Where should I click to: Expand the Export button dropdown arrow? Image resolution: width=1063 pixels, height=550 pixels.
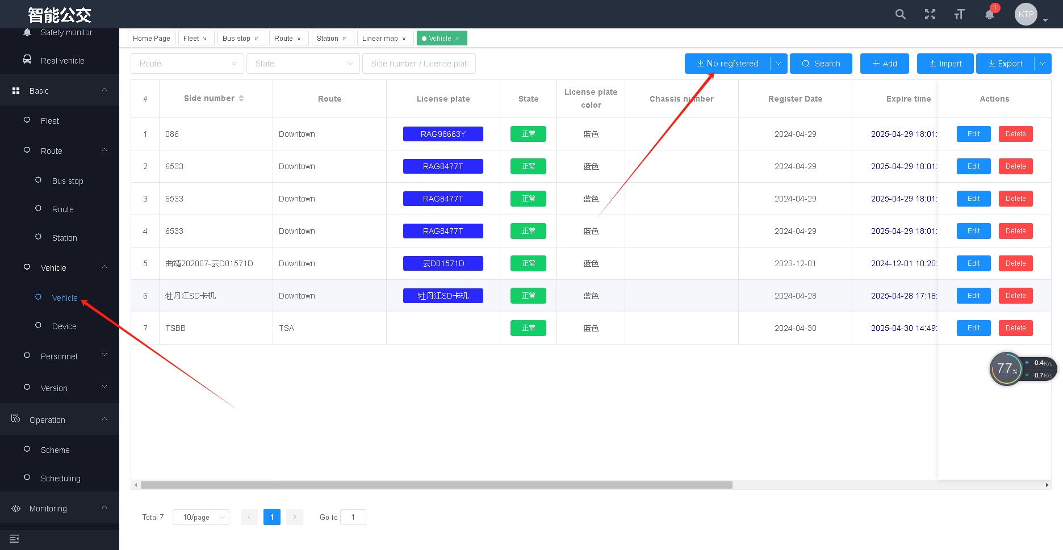coord(1043,64)
